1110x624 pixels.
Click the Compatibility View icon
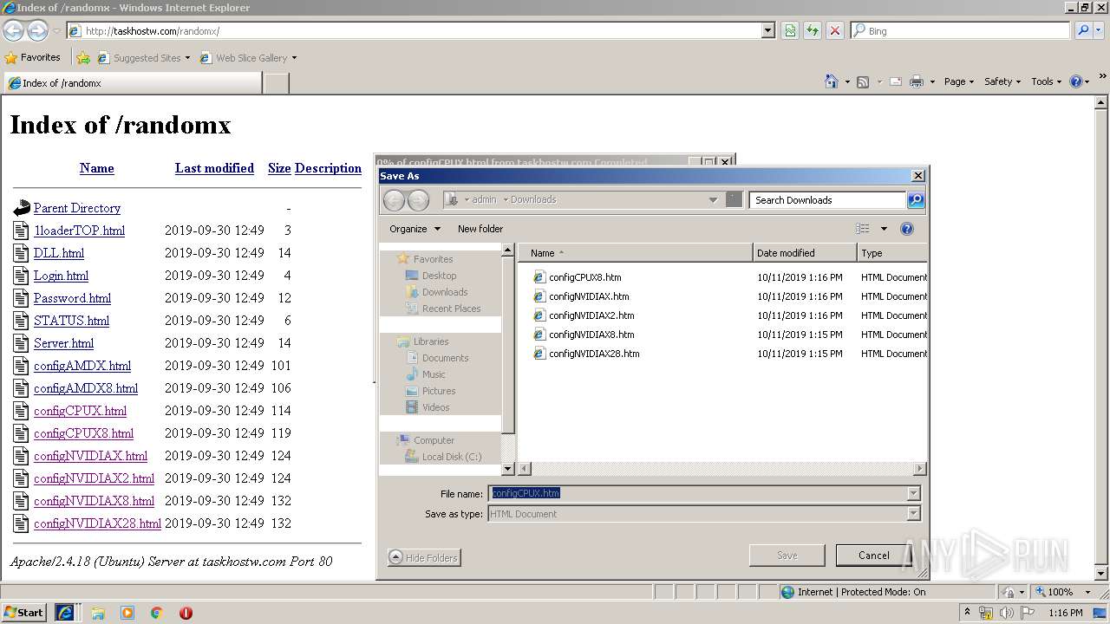(x=790, y=30)
